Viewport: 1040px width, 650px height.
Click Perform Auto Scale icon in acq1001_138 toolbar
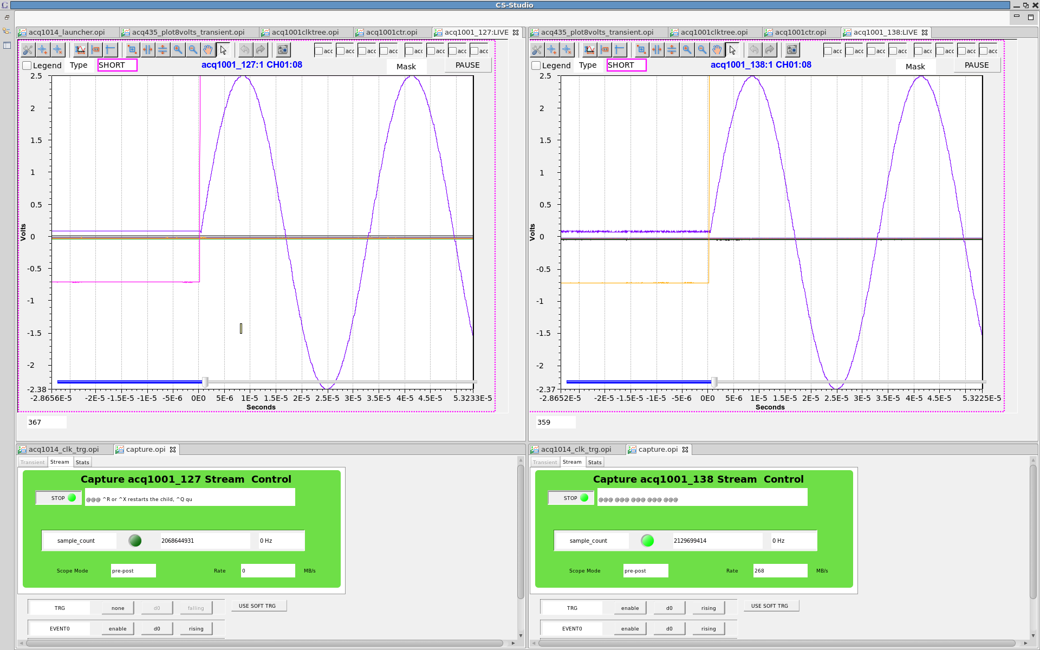[x=590, y=50]
